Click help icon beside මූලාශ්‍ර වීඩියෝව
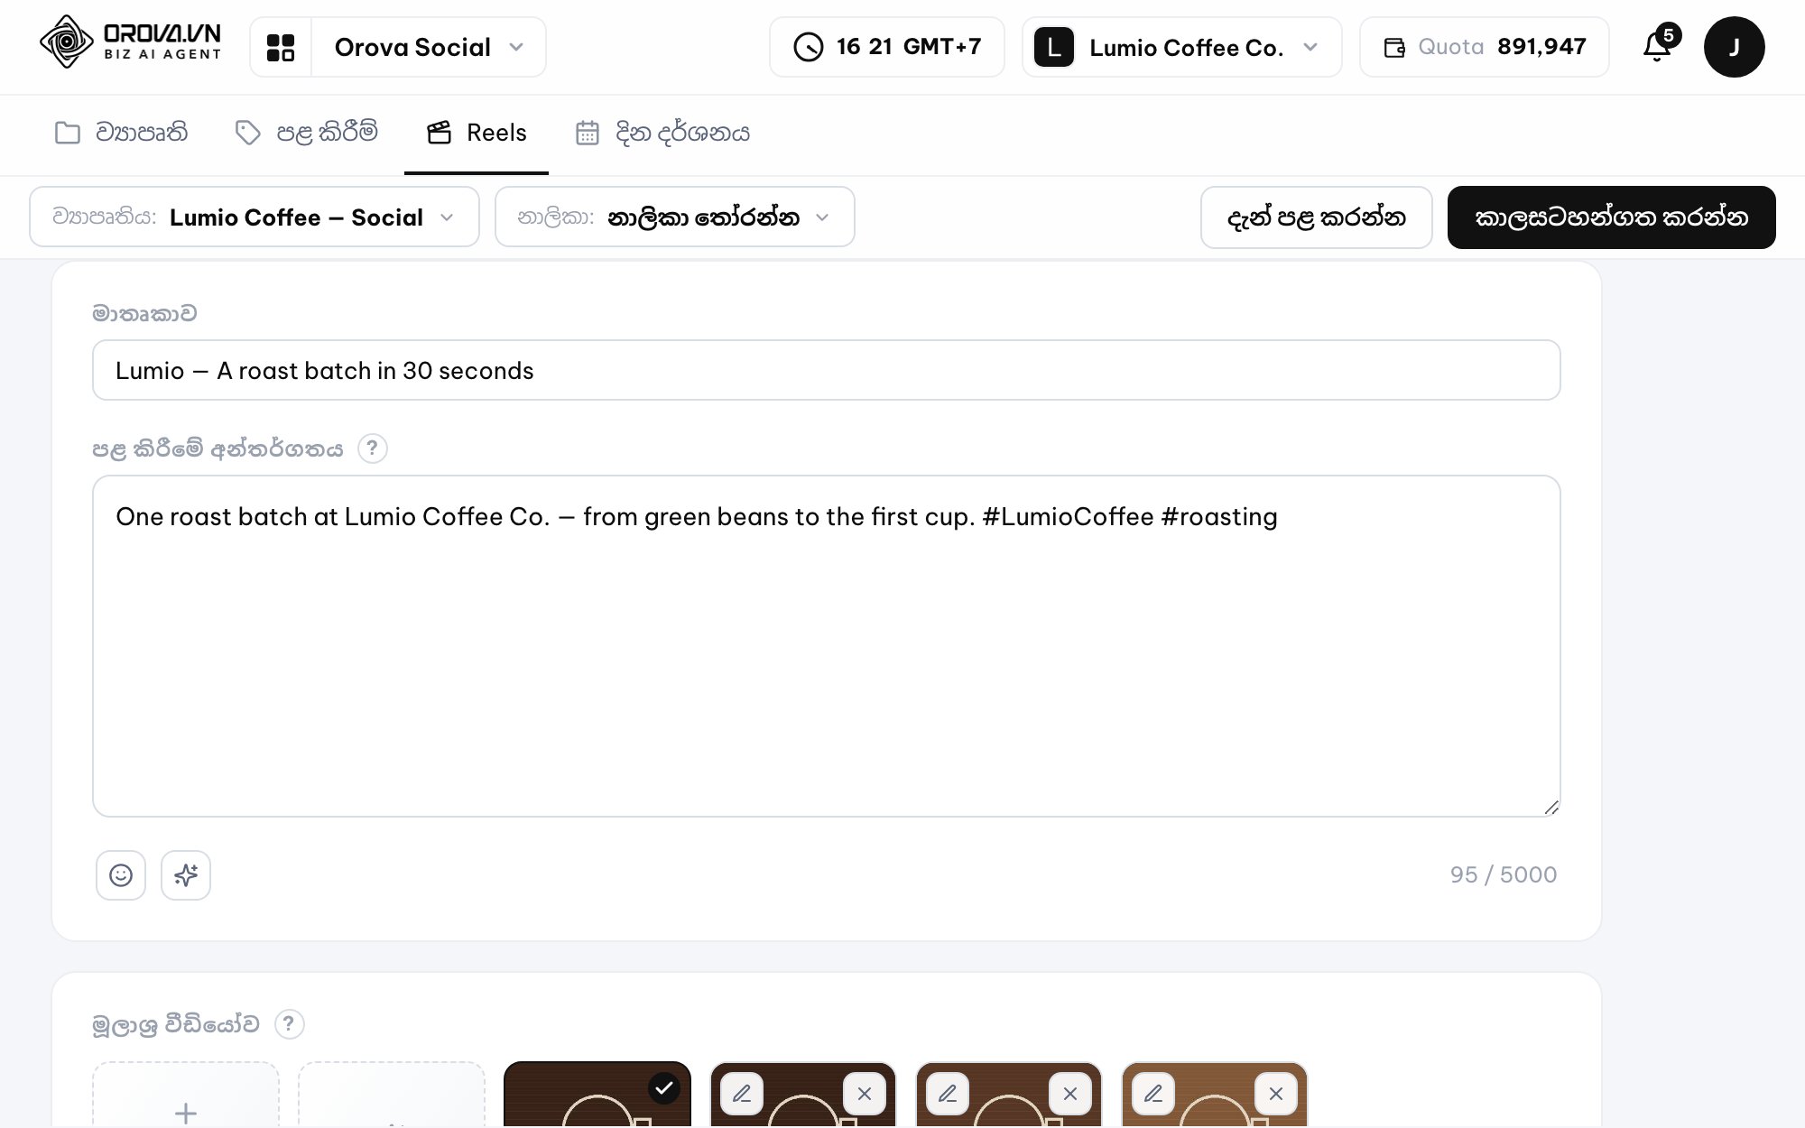 tap(290, 1024)
